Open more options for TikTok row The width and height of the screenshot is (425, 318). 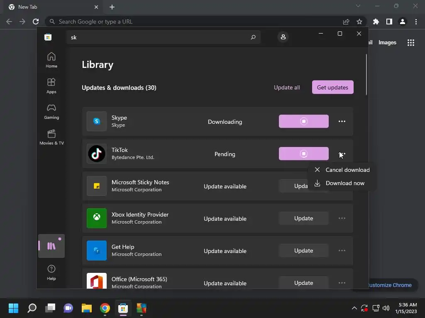pos(342,154)
